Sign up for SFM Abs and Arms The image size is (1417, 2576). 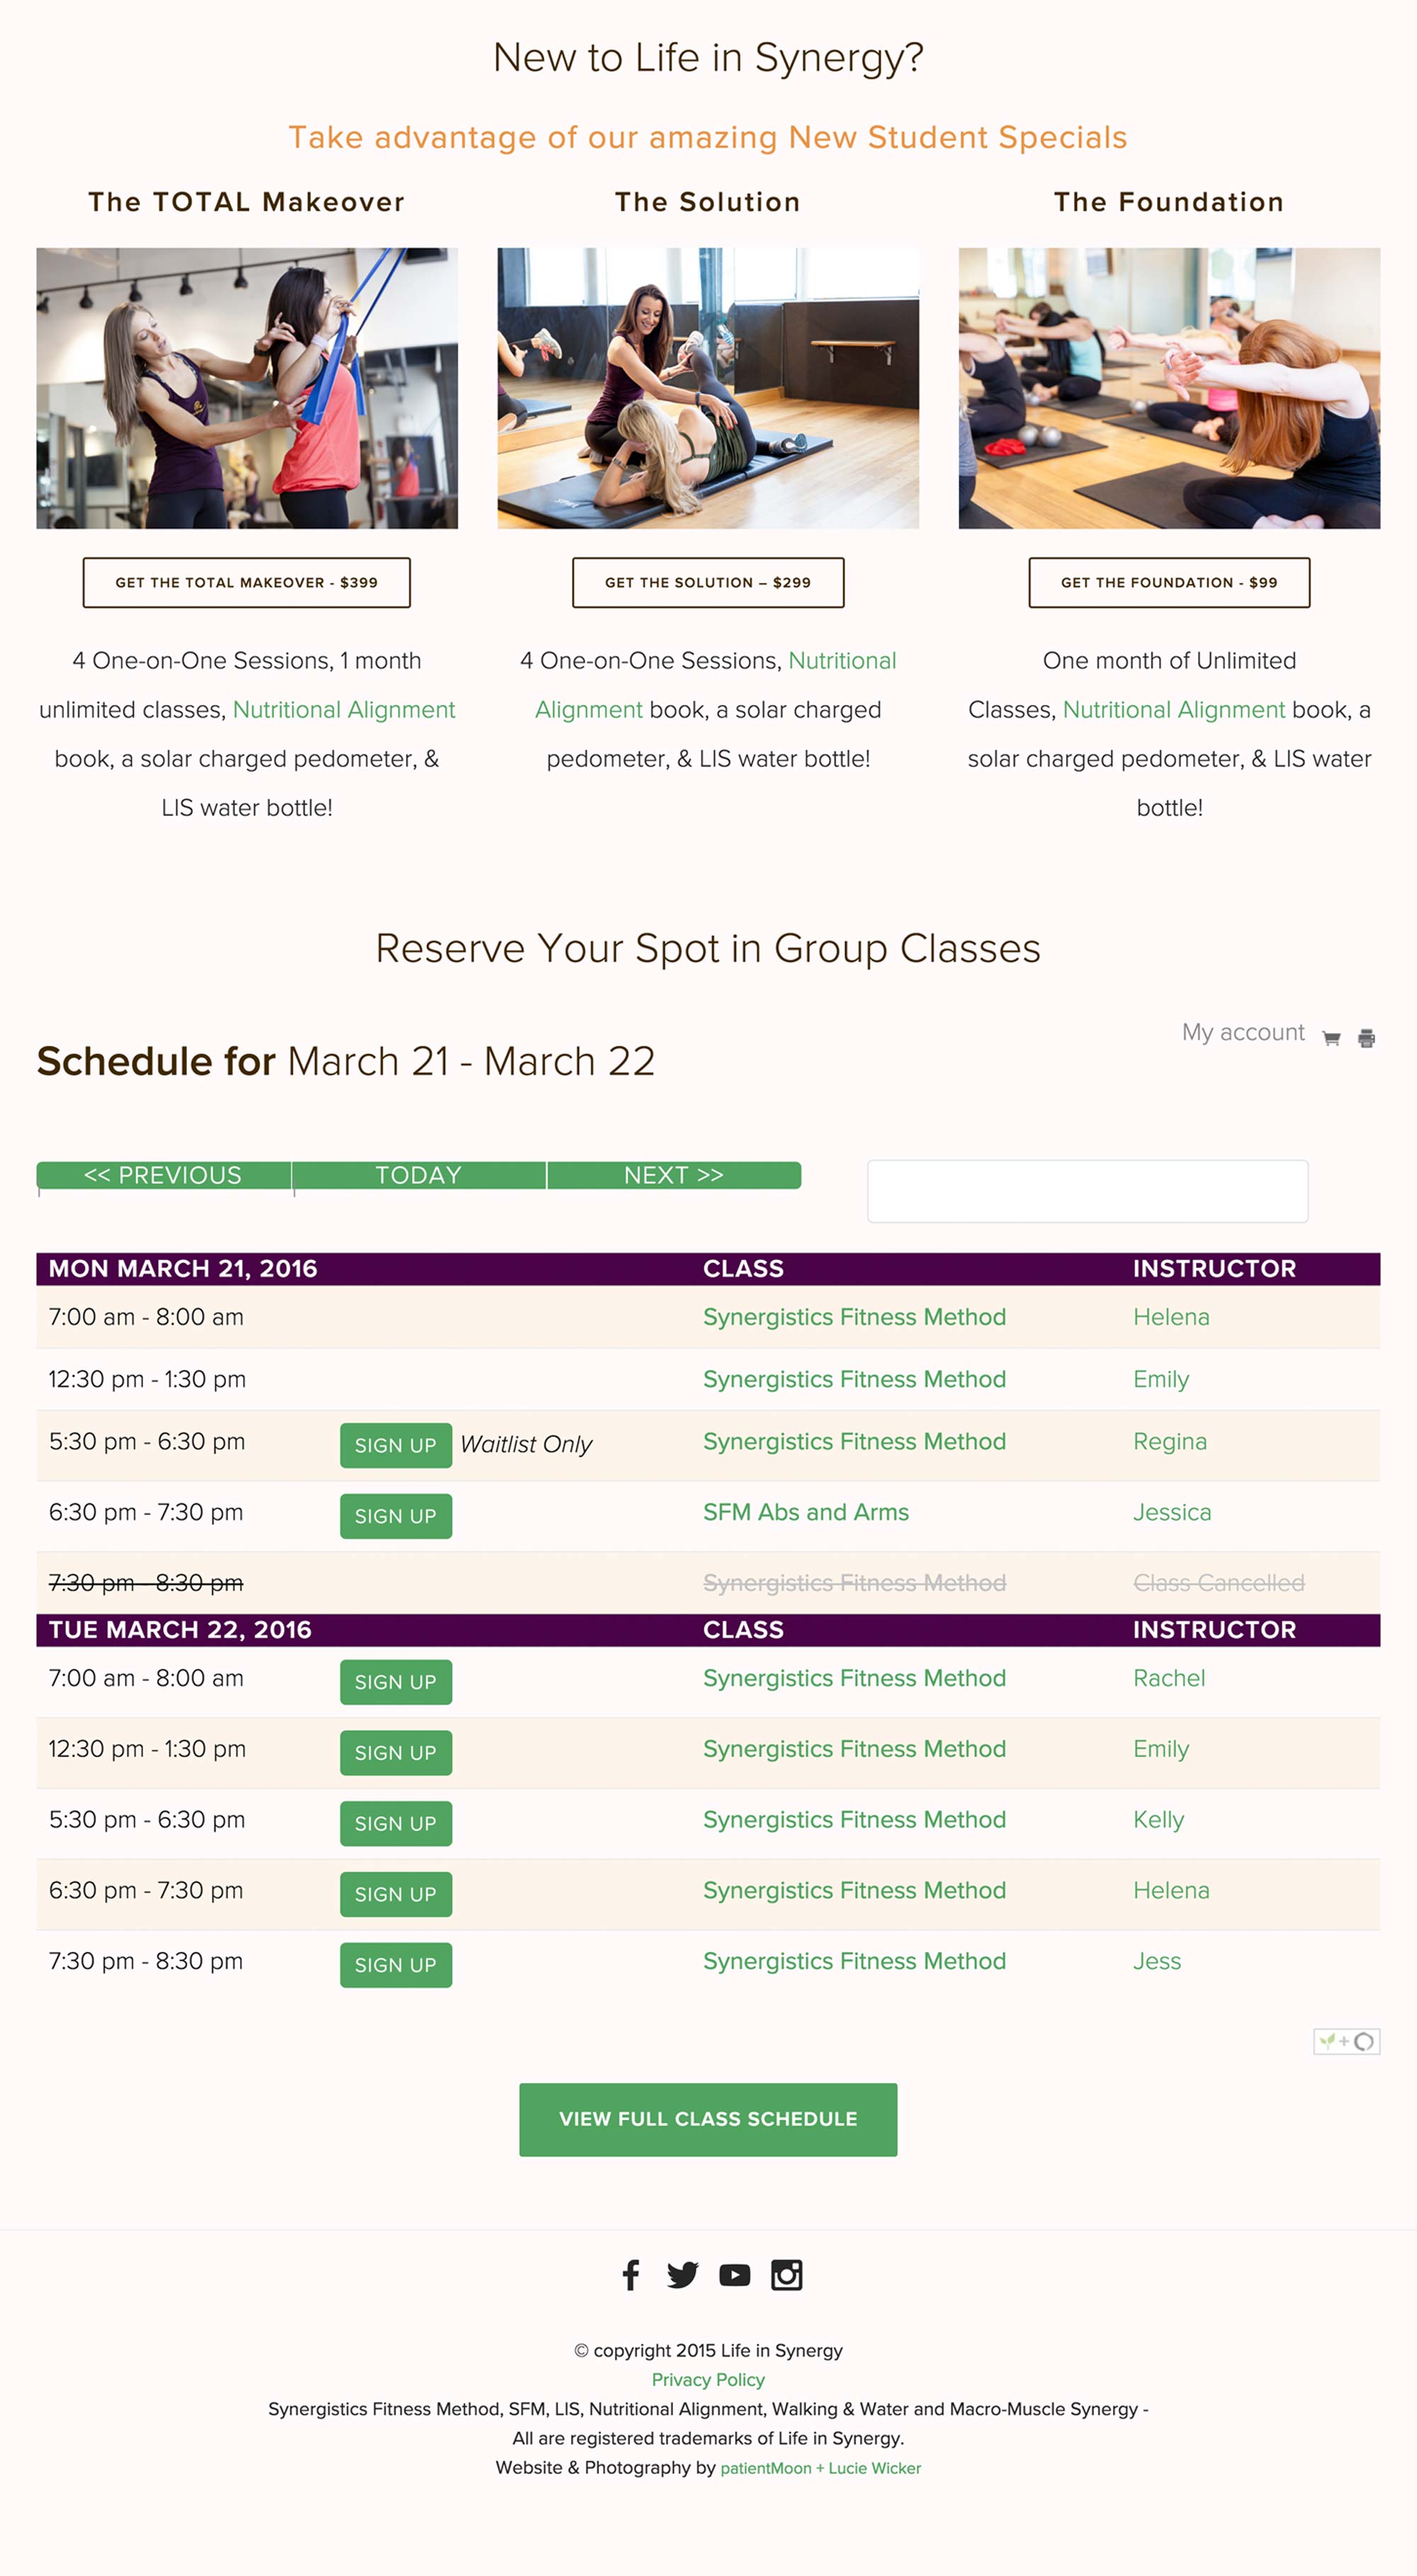tap(395, 1516)
